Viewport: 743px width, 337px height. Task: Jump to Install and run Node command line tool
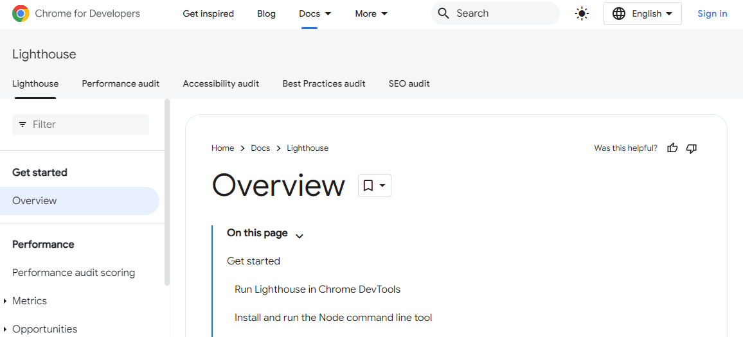(x=333, y=318)
